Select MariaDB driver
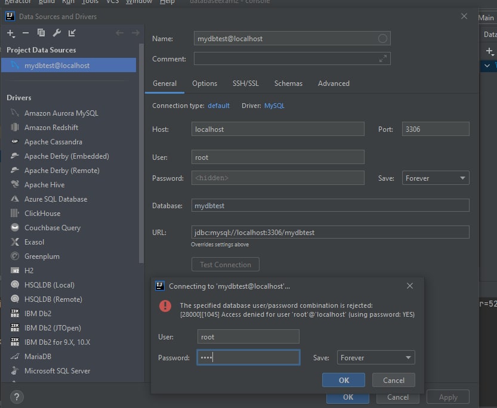The width and height of the screenshot is (497, 408). pyautogui.click(x=38, y=356)
